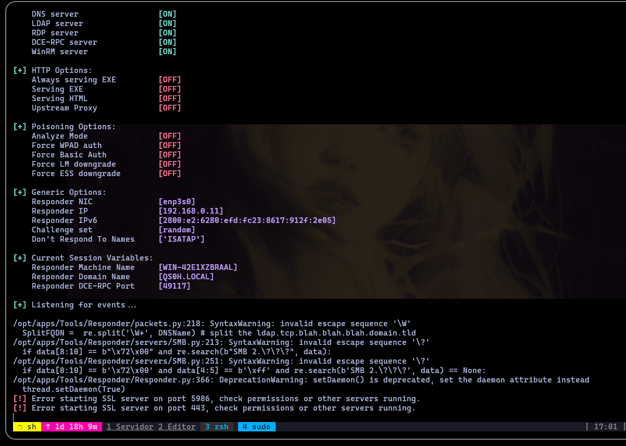
Task: Click the thread.setDaemon(True) line
Action: tap(73, 389)
